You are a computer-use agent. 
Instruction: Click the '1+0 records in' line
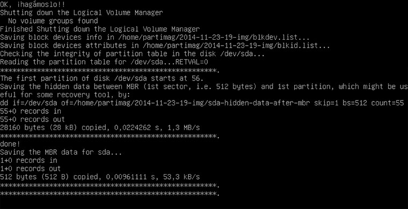[28, 160]
